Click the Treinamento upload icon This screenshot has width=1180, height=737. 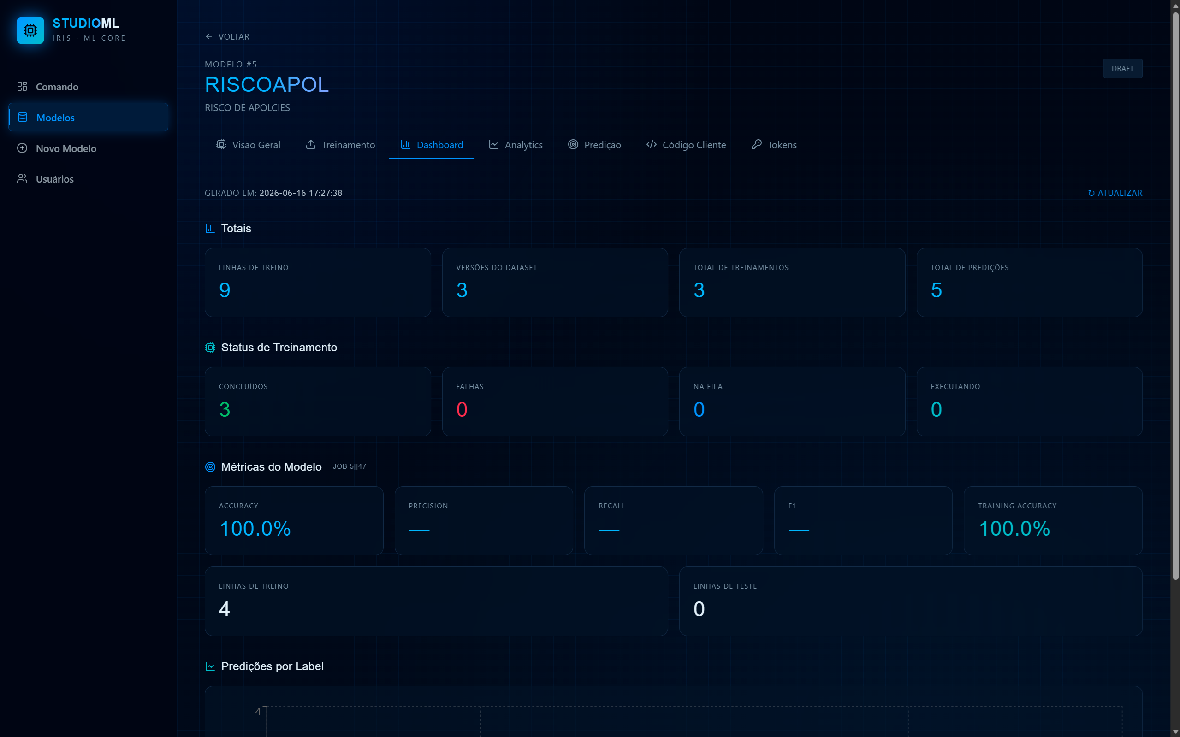tap(311, 144)
